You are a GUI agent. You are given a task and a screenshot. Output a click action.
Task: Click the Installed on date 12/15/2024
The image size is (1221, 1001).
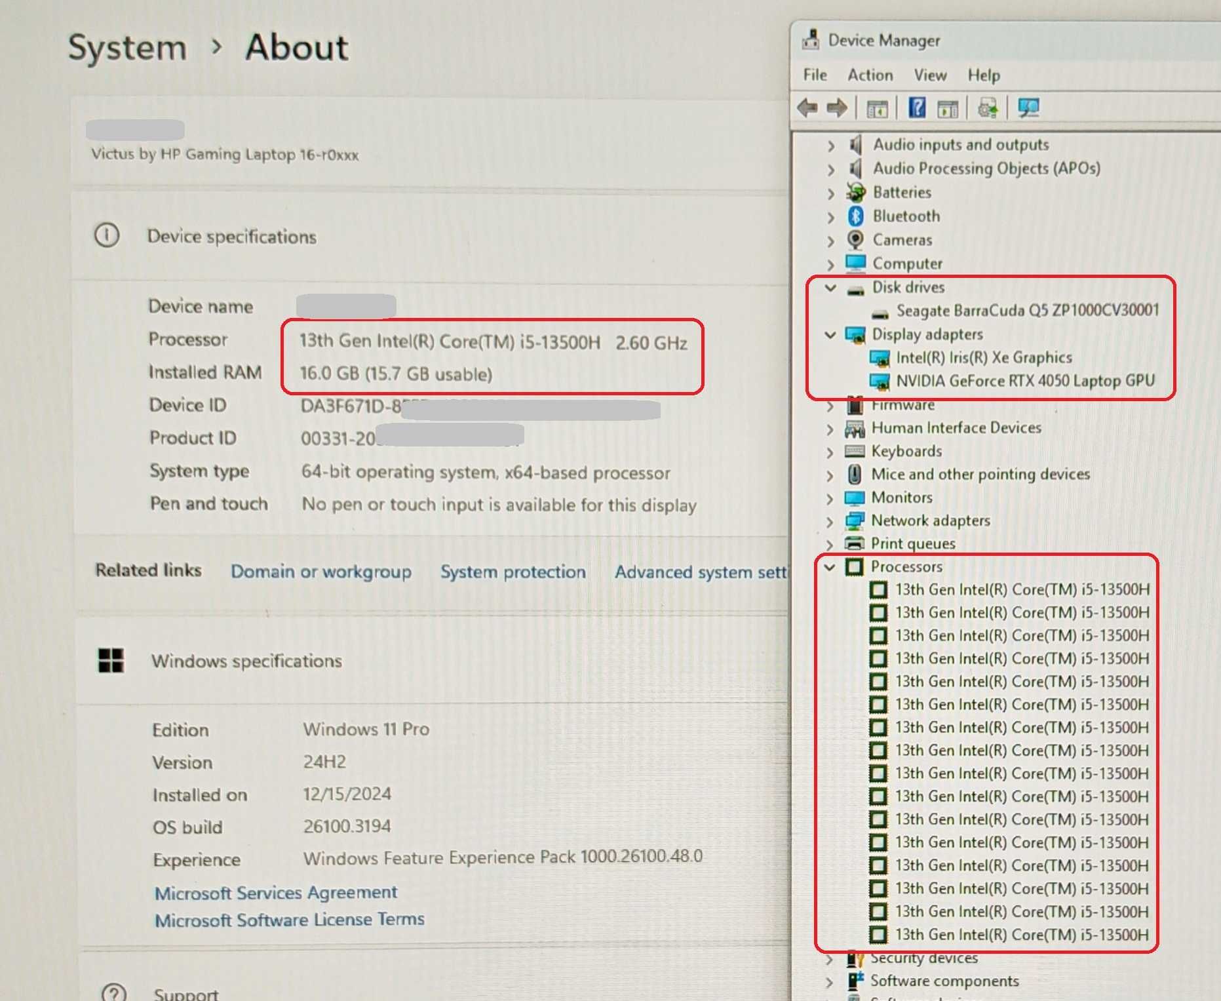(347, 794)
